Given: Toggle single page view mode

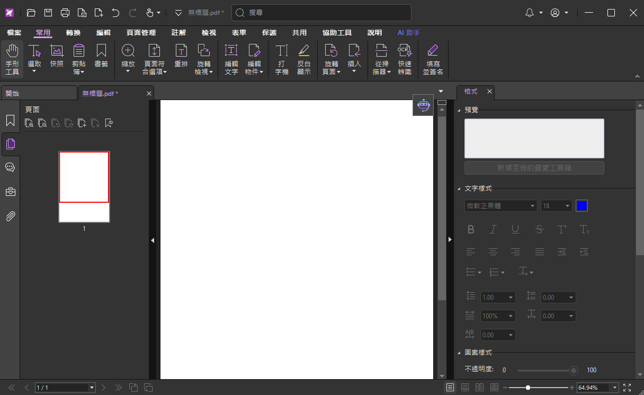Looking at the screenshot, I should point(450,388).
